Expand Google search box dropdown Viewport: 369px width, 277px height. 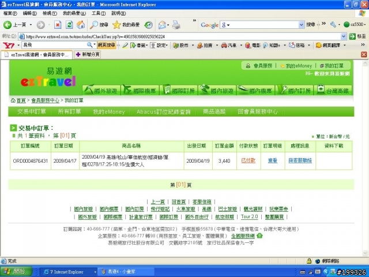coord(301,24)
